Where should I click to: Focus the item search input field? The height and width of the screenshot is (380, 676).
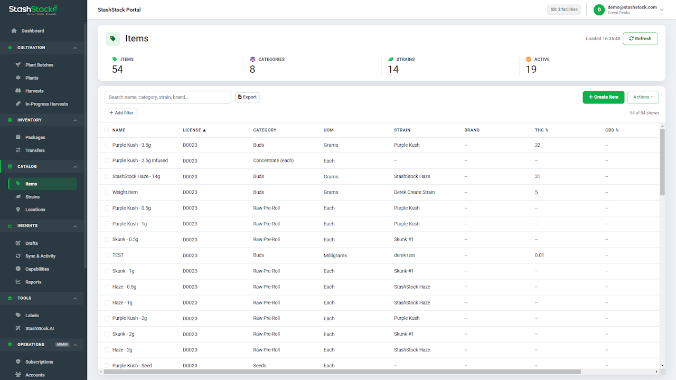coord(168,97)
